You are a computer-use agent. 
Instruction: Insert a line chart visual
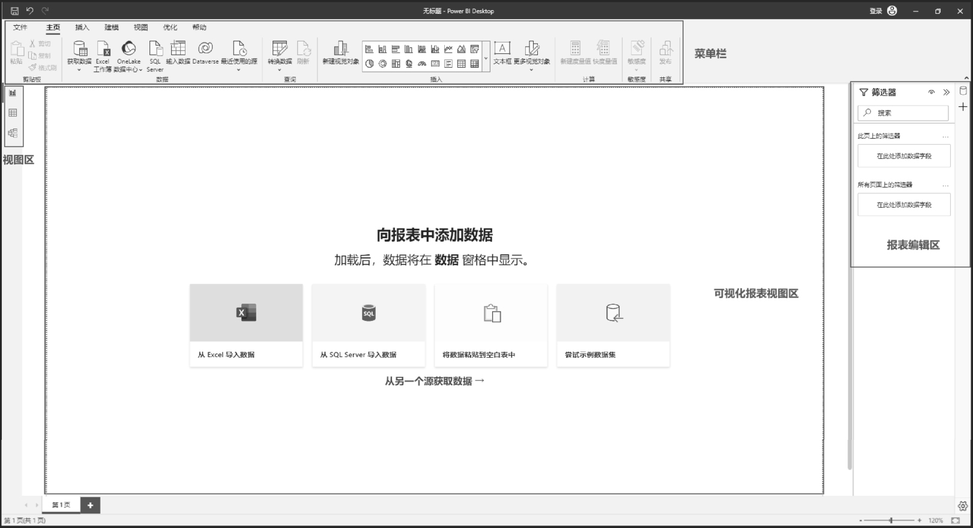tap(448, 49)
